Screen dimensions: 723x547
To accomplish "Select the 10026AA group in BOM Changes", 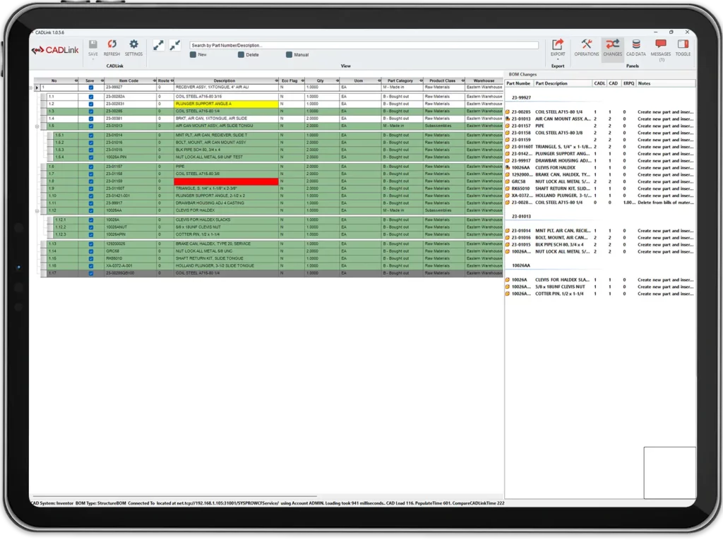I will click(x=521, y=266).
